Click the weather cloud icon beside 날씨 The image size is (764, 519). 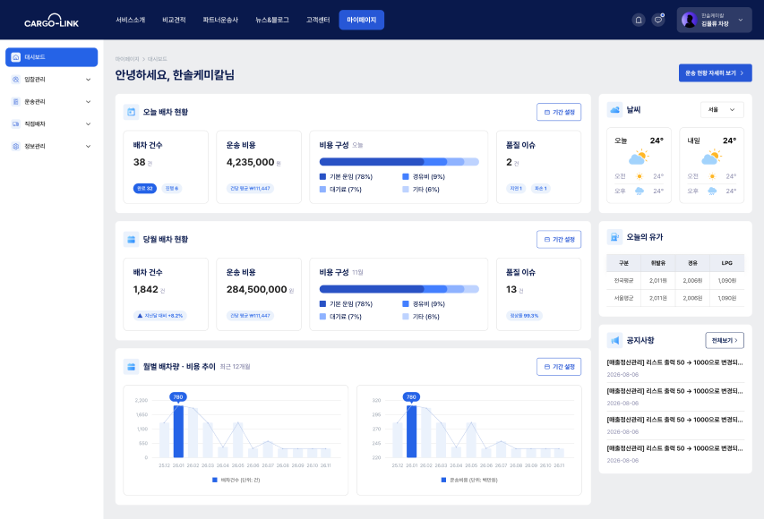[x=615, y=110]
